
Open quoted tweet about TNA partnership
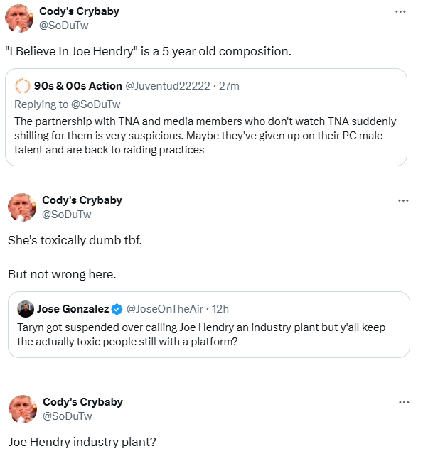[x=205, y=136]
